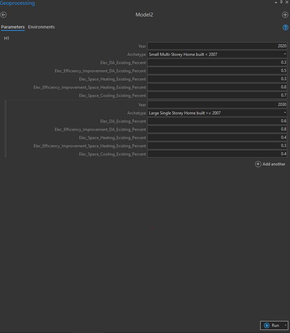Open the Large Single Storey Archetype dropdown
This screenshot has width=290, height=333.
coord(285,113)
